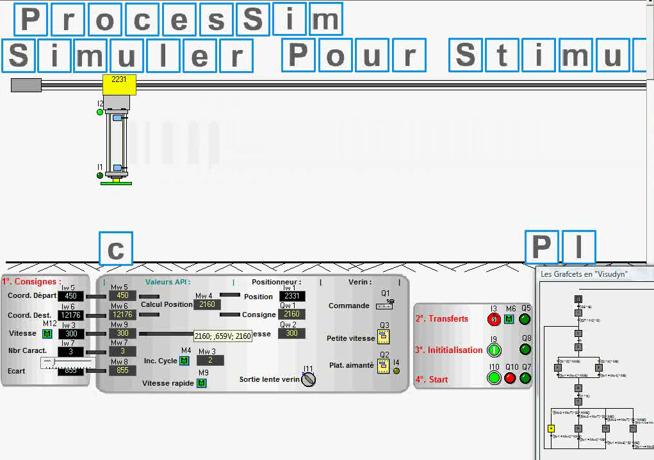Click the Q1 Commande valve icon

pos(384,305)
